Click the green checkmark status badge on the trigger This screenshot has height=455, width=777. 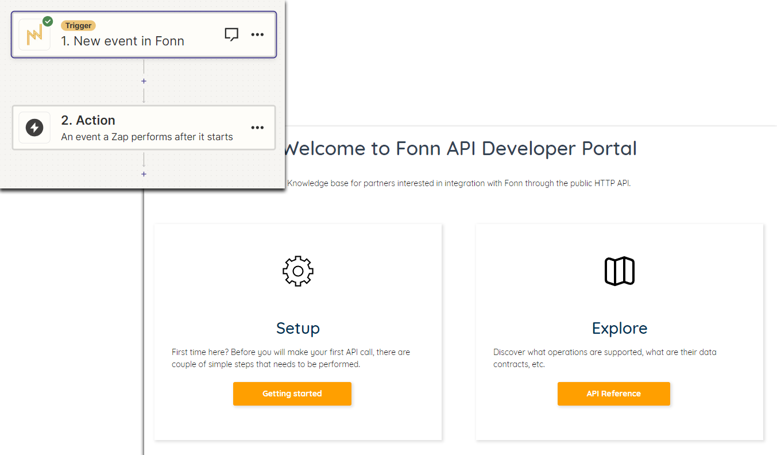click(48, 21)
